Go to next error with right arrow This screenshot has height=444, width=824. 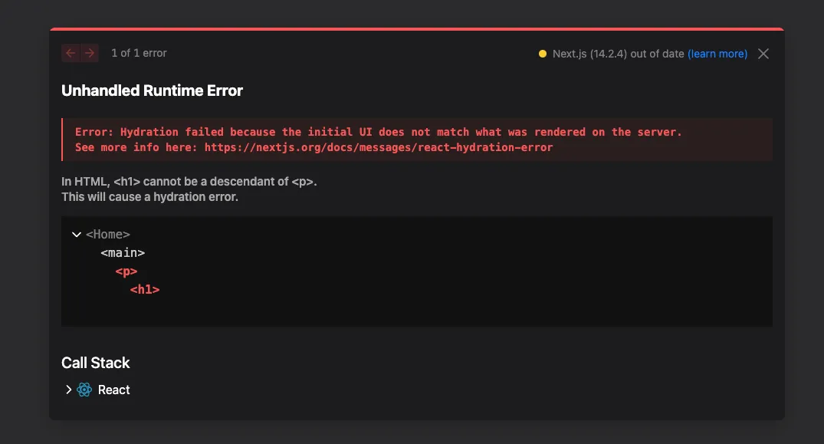90,53
